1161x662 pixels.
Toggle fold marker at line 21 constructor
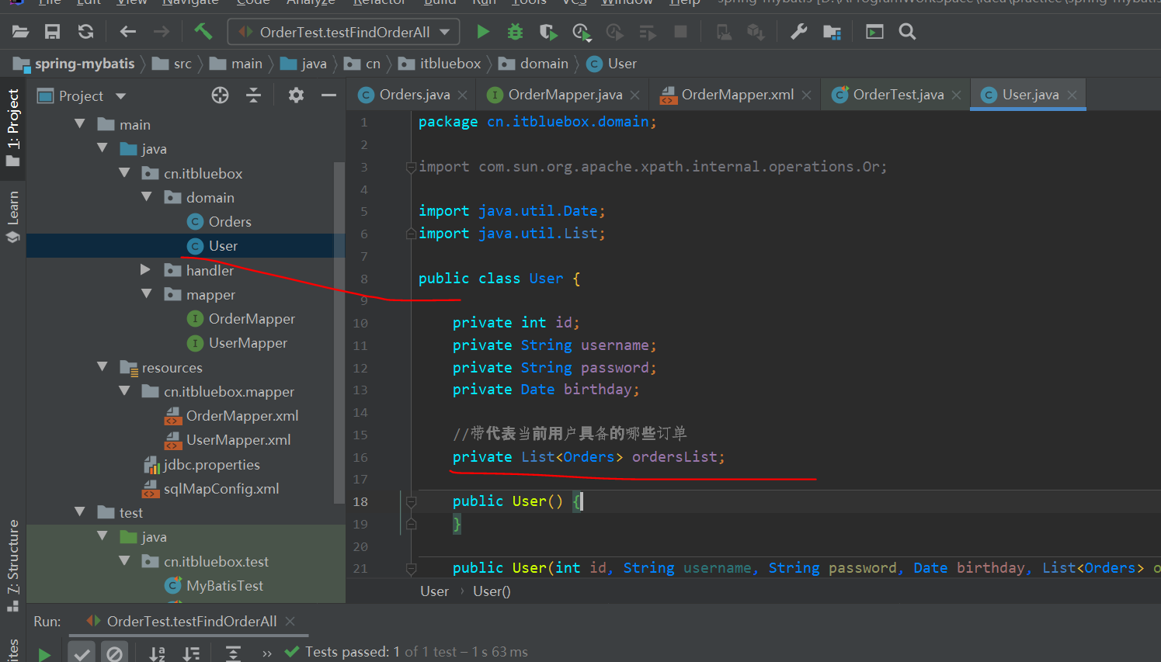point(412,569)
